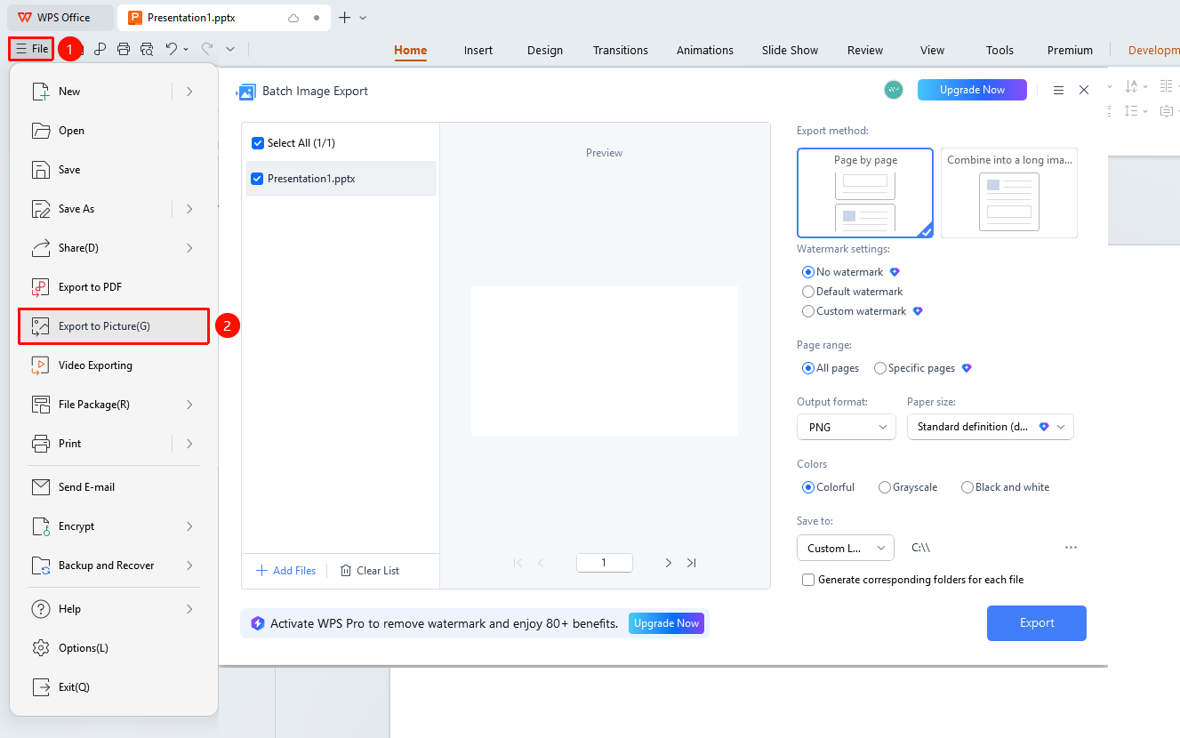Open the Save to Custom location dropdown
Viewport: 1180px width, 738px height.
point(846,548)
